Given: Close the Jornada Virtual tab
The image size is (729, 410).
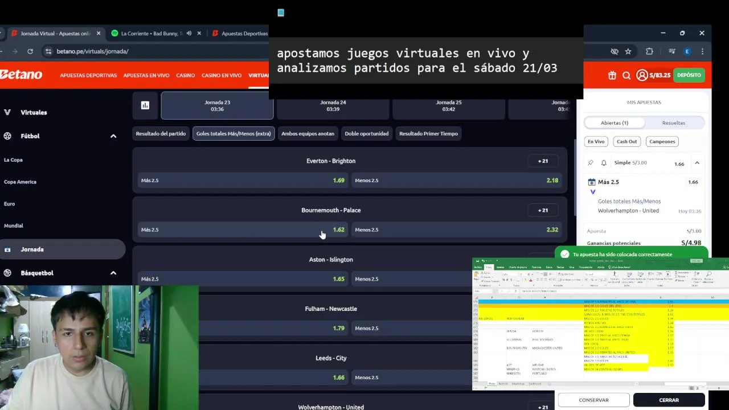Looking at the screenshot, I should (99, 34).
